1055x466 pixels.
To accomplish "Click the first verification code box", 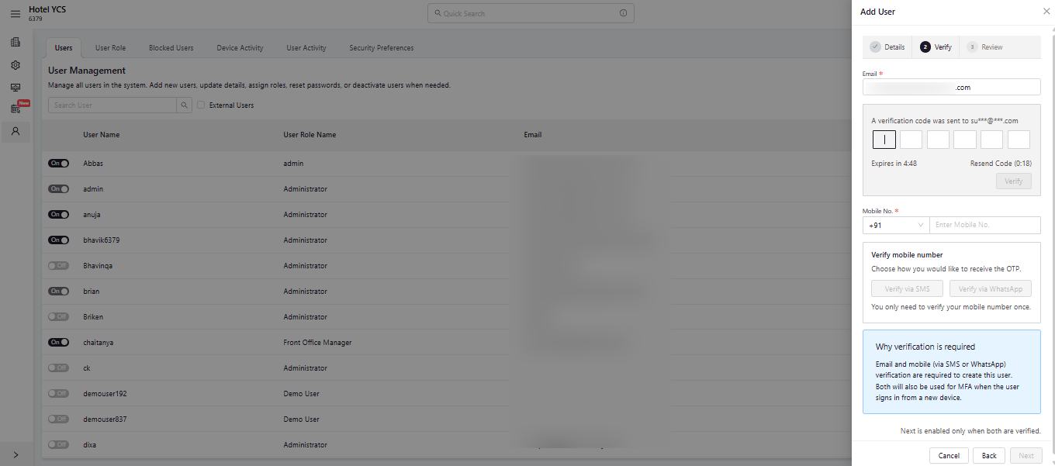I will pos(884,140).
